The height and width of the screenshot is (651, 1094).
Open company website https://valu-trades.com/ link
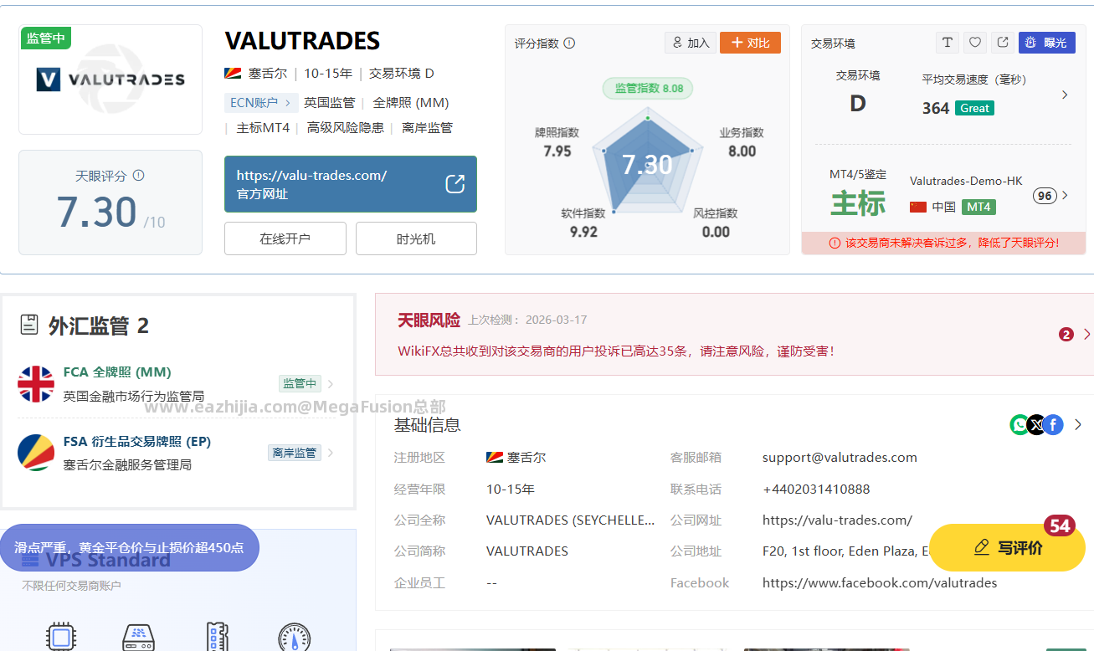pos(837,520)
